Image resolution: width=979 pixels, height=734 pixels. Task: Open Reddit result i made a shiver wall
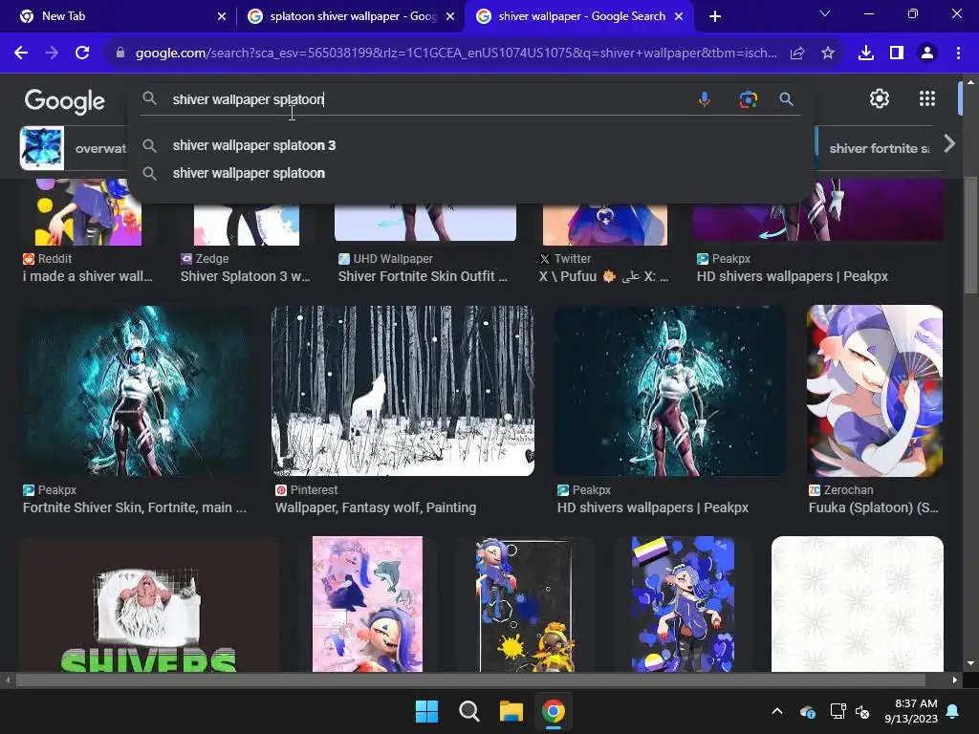pyautogui.click(x=87, y=276)
